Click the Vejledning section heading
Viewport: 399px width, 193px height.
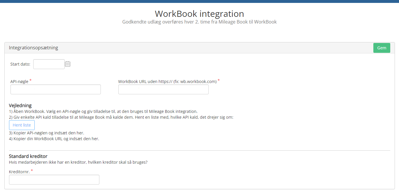20,105
